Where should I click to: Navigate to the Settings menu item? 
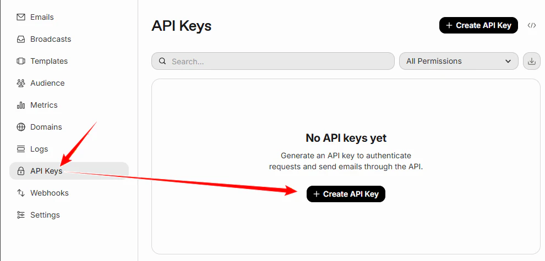point(45,215)
